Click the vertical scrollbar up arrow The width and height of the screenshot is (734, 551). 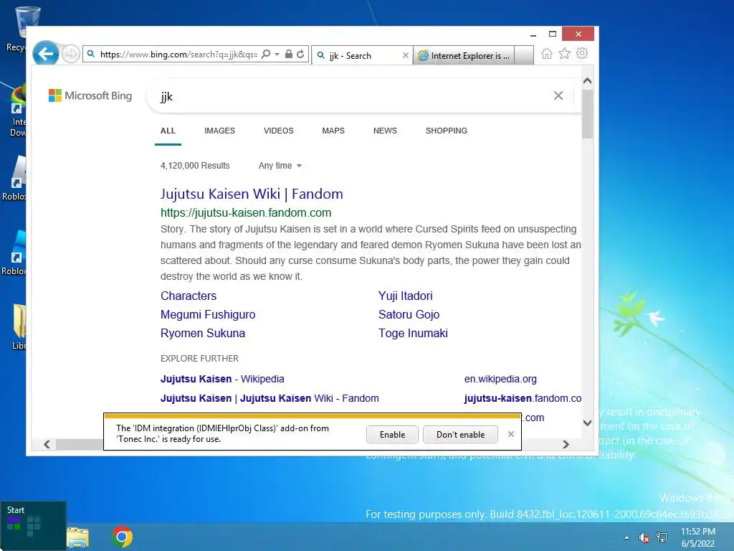588,80
